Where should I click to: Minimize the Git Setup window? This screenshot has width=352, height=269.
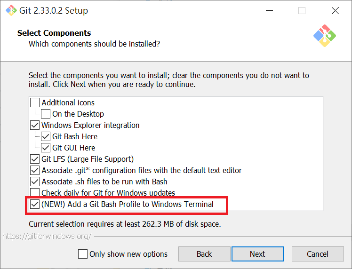(269, 10)
